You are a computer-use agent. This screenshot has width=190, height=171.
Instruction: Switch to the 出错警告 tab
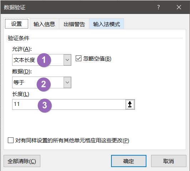[x=74, y=24]
